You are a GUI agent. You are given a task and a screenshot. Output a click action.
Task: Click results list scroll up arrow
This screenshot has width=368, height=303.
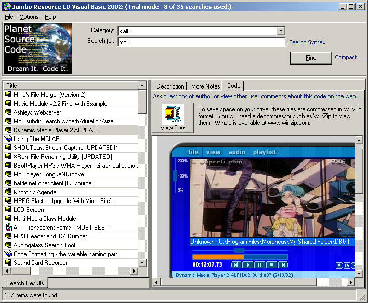(142, 85)
